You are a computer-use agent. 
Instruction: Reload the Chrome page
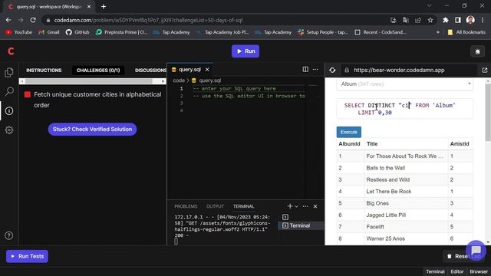tap(33, 20)
